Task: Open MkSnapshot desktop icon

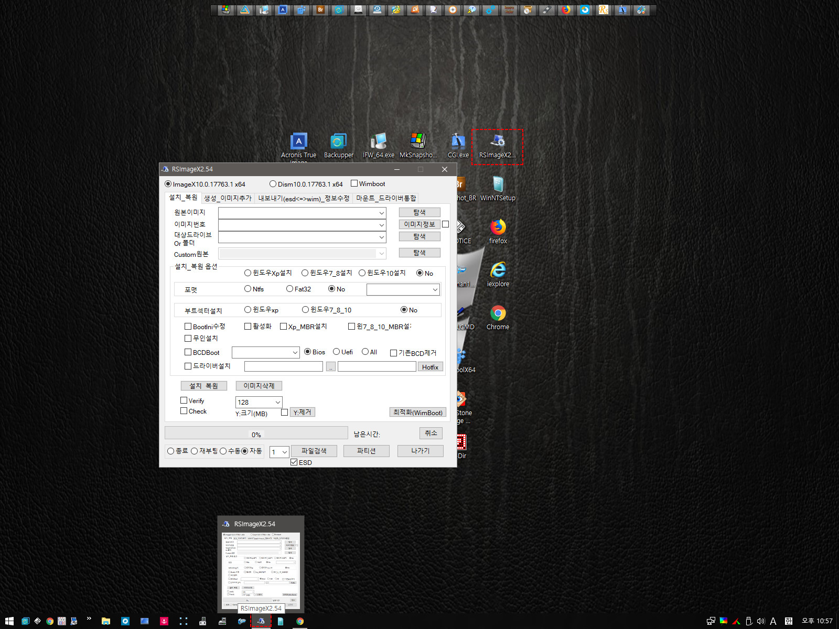Action: point(418,146)
